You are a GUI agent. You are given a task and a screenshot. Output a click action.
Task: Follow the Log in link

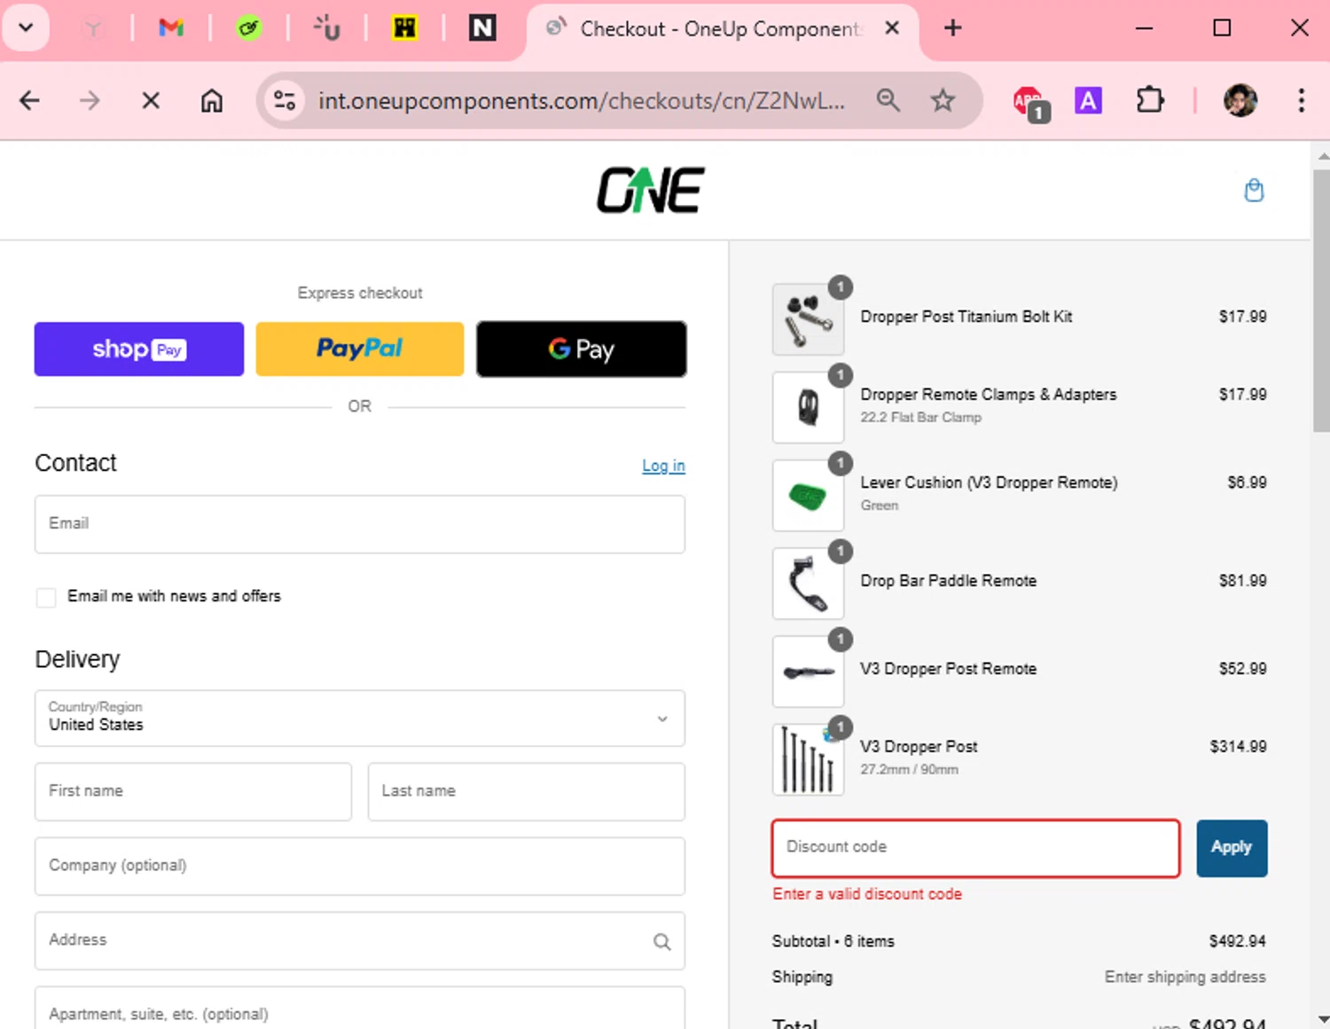(x=663, y=466)
